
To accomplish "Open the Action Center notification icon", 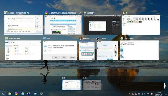I will click(166, 94).
